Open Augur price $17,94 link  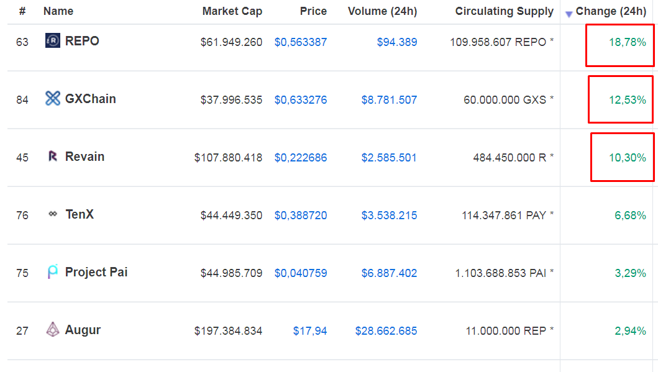[x=309, y=331]
